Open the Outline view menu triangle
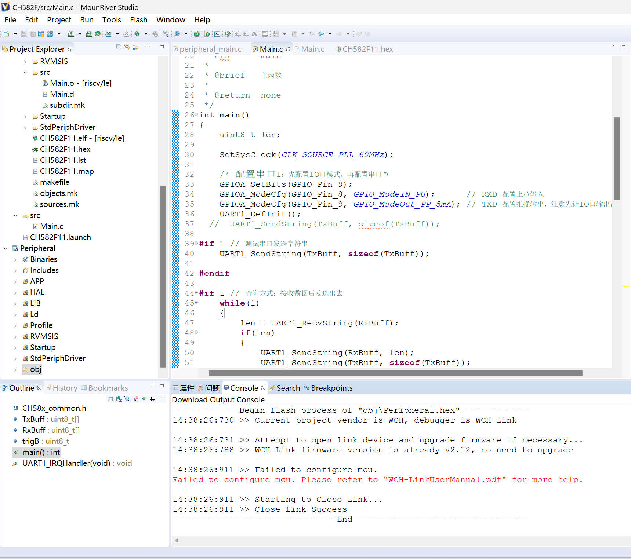The width and height of the screenshot is (631, 559). [163, 398]
